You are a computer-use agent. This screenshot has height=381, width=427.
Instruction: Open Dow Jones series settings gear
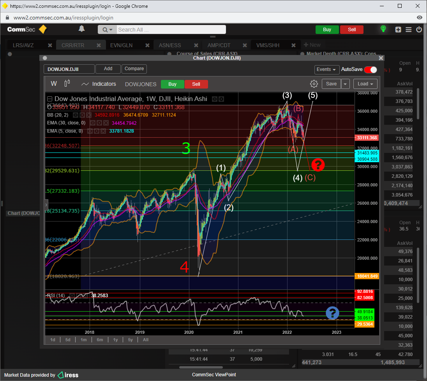pos(221,99)
